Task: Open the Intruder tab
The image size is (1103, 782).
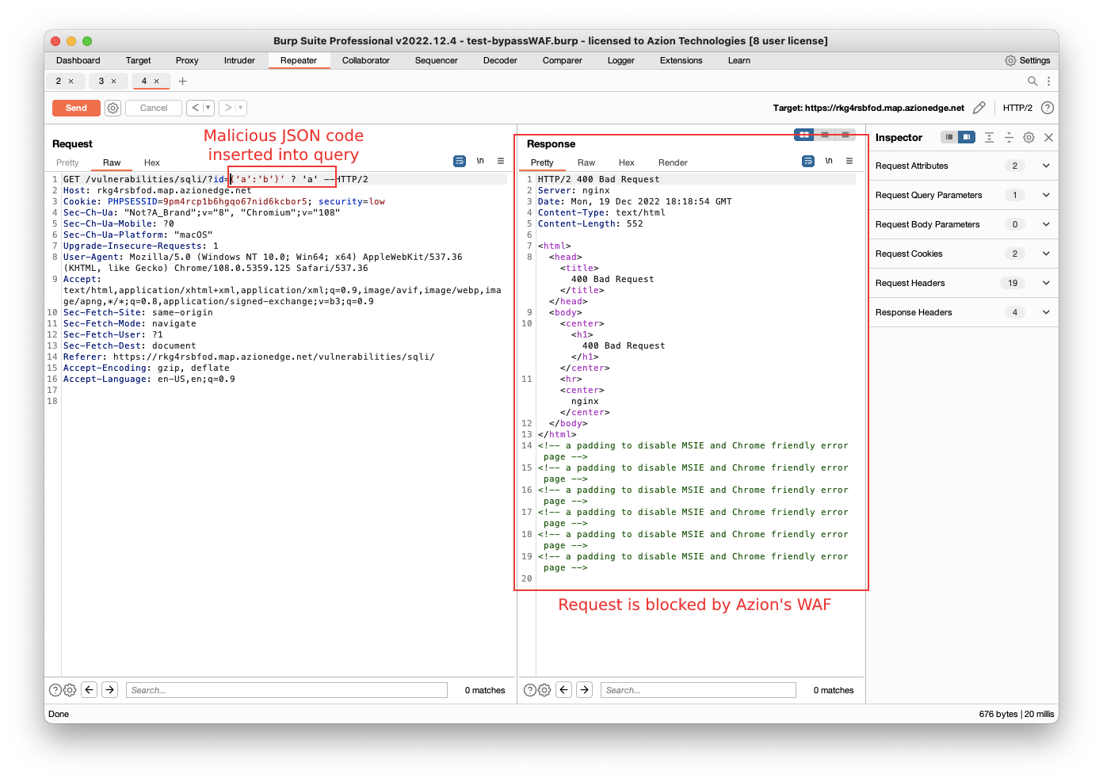Action: 239,60
